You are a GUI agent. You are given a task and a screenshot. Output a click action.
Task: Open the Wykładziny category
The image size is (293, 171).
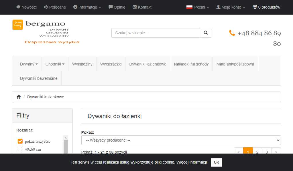pyautogui.click(x=82, y=64)
